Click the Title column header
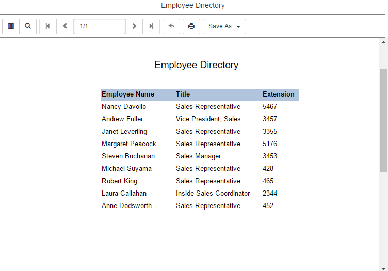This screenshot has width=388, height=271. (x=183, y=94)
